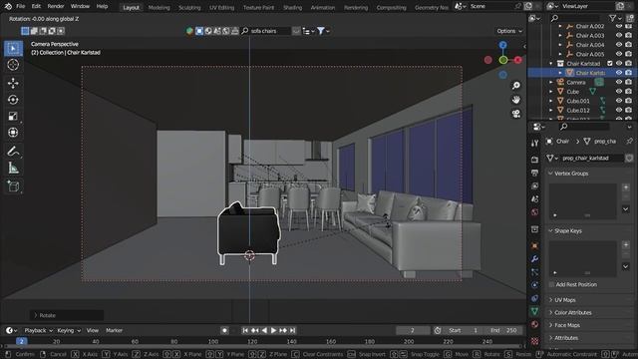Open the Keying dropdown
The width and height of the screenshot is (638, 359).
point(69,330)
